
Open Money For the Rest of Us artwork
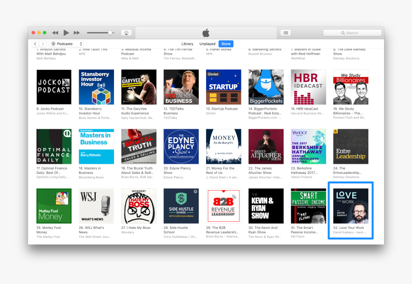pos(224,147)
